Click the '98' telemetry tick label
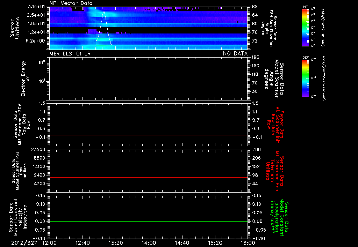Image resolution: width=358 pixels, height=247 pixels. (255, 175)
